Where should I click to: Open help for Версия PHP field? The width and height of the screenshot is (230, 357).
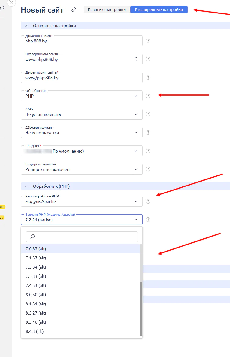pos(148,219)
